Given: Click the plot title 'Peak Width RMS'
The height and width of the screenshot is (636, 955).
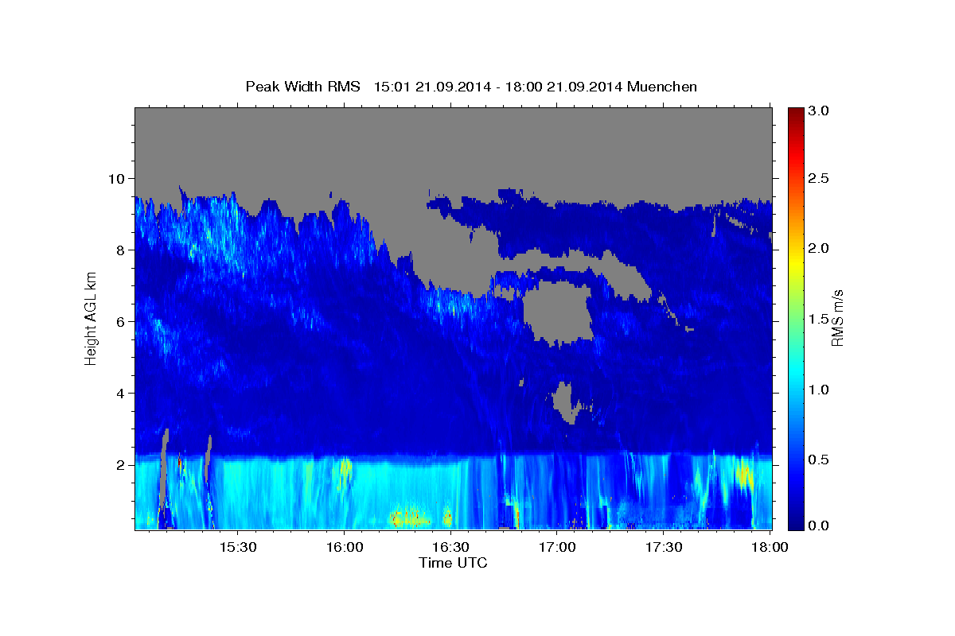Looking at the screenshot, I should coord(303,86).
